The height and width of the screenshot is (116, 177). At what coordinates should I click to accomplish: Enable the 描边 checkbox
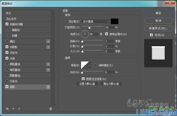[x=7, y=41]
